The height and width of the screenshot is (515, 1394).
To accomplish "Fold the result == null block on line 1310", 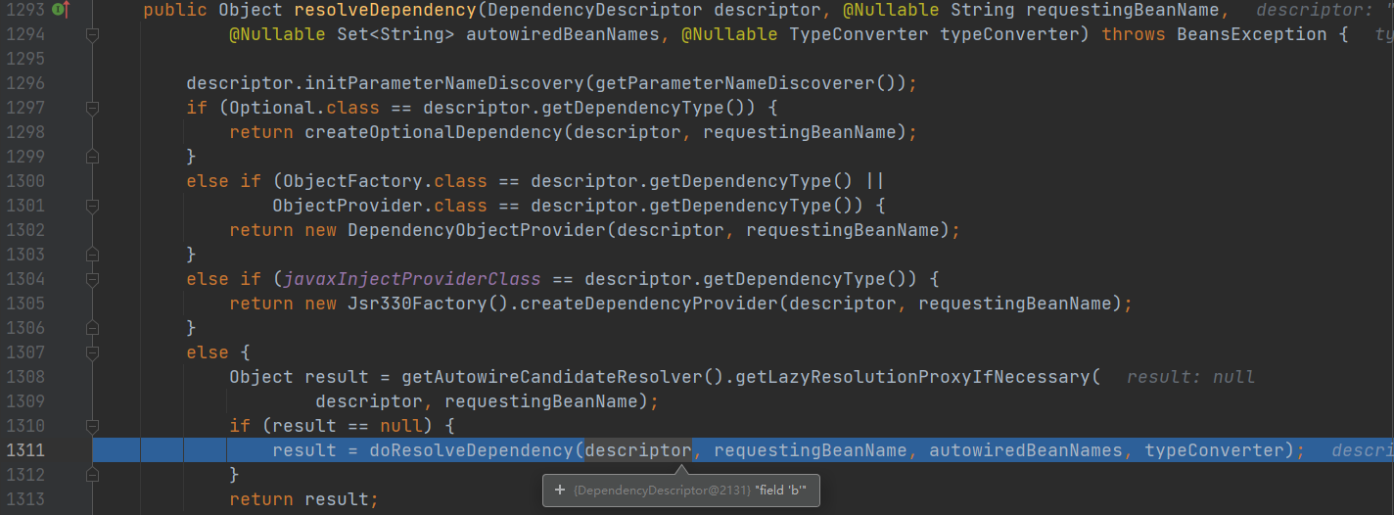I will (x=92, y=426).
